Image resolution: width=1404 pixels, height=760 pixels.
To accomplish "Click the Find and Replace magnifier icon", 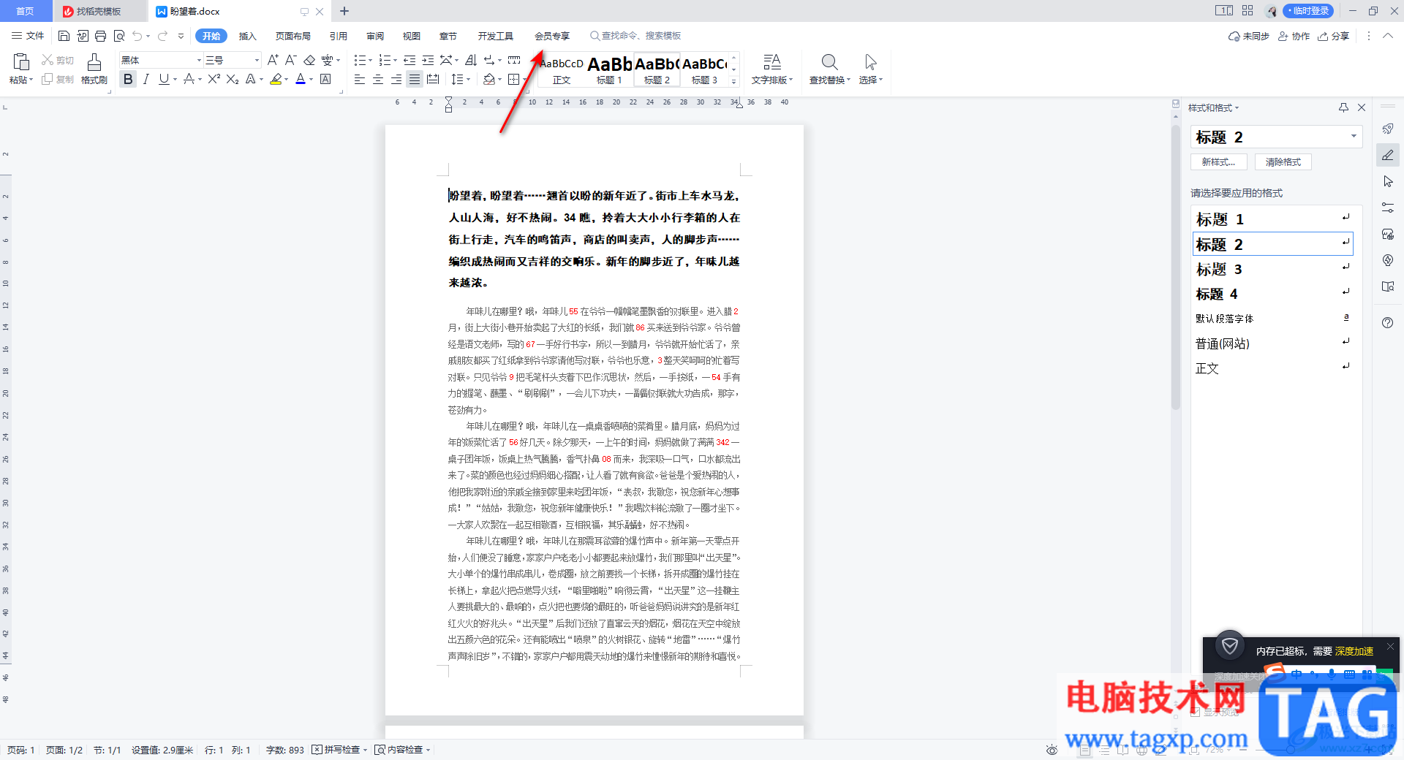I will point(829,61).
